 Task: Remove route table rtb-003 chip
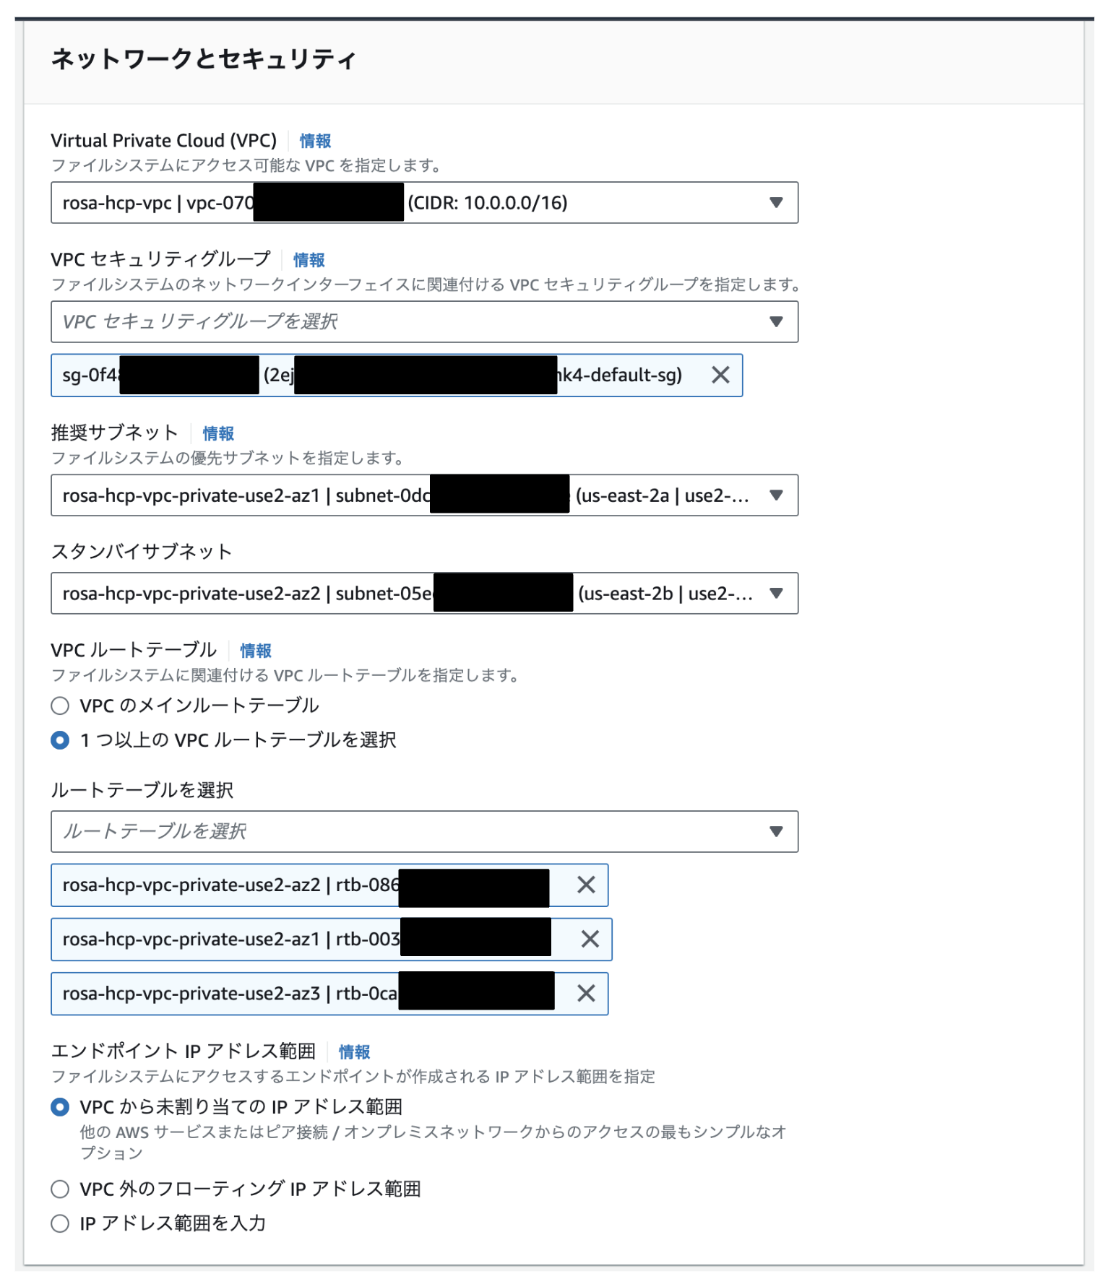(590, 939)
